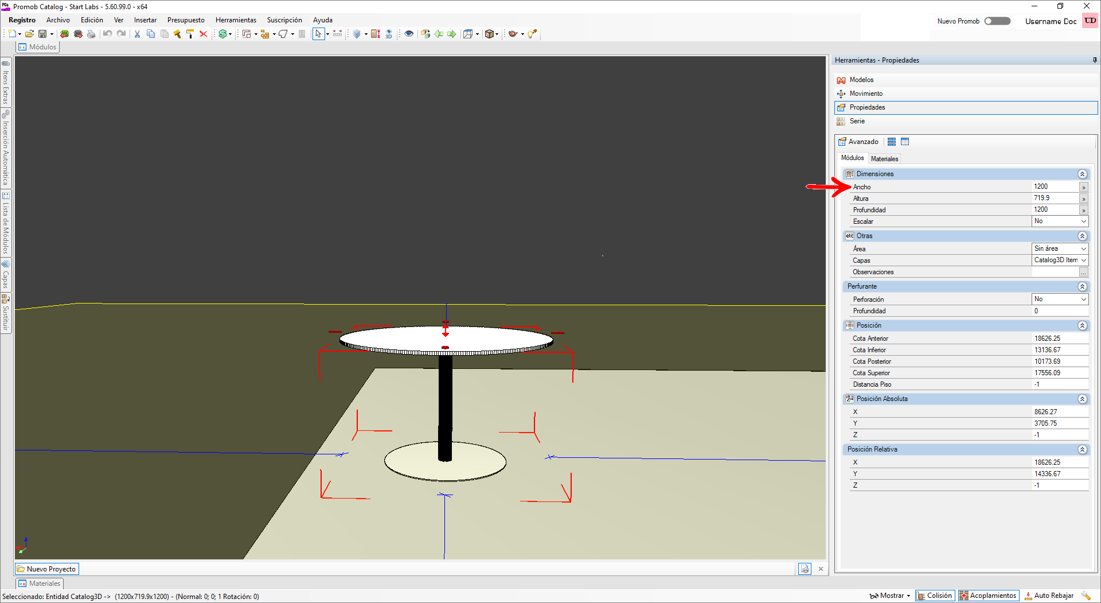Screen dimensions: 1101x603
Task: Cut the selection with the scissors icon
Action: tap(137, 34)
